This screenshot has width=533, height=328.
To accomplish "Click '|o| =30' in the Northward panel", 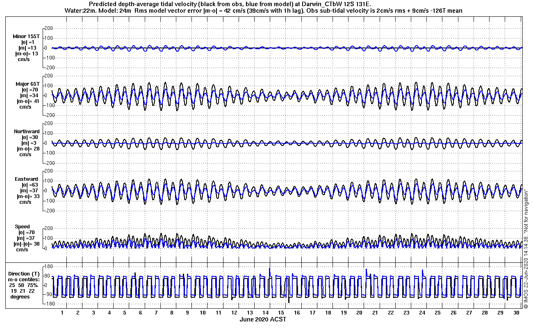I will (x=29, y=137).
